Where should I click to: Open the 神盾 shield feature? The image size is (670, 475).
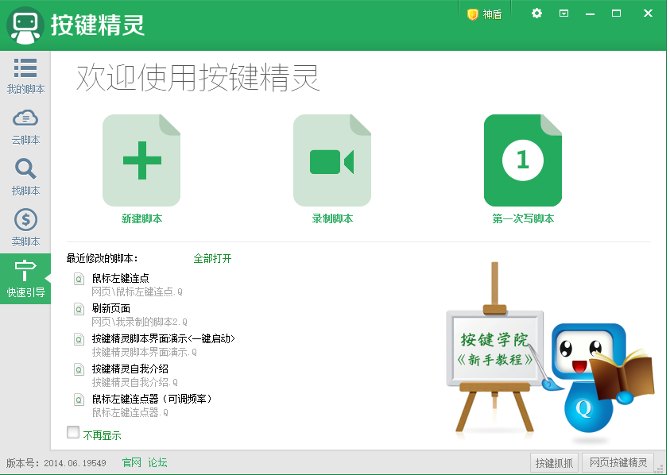click(484, 14)
